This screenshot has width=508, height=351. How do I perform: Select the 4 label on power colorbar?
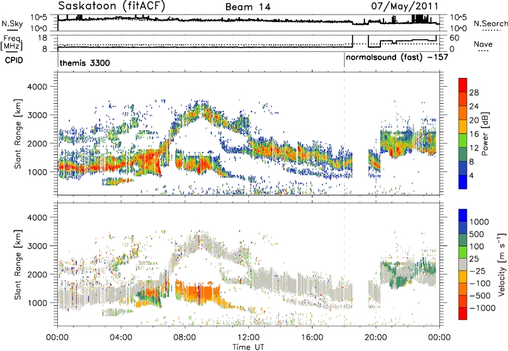point(472,175)
